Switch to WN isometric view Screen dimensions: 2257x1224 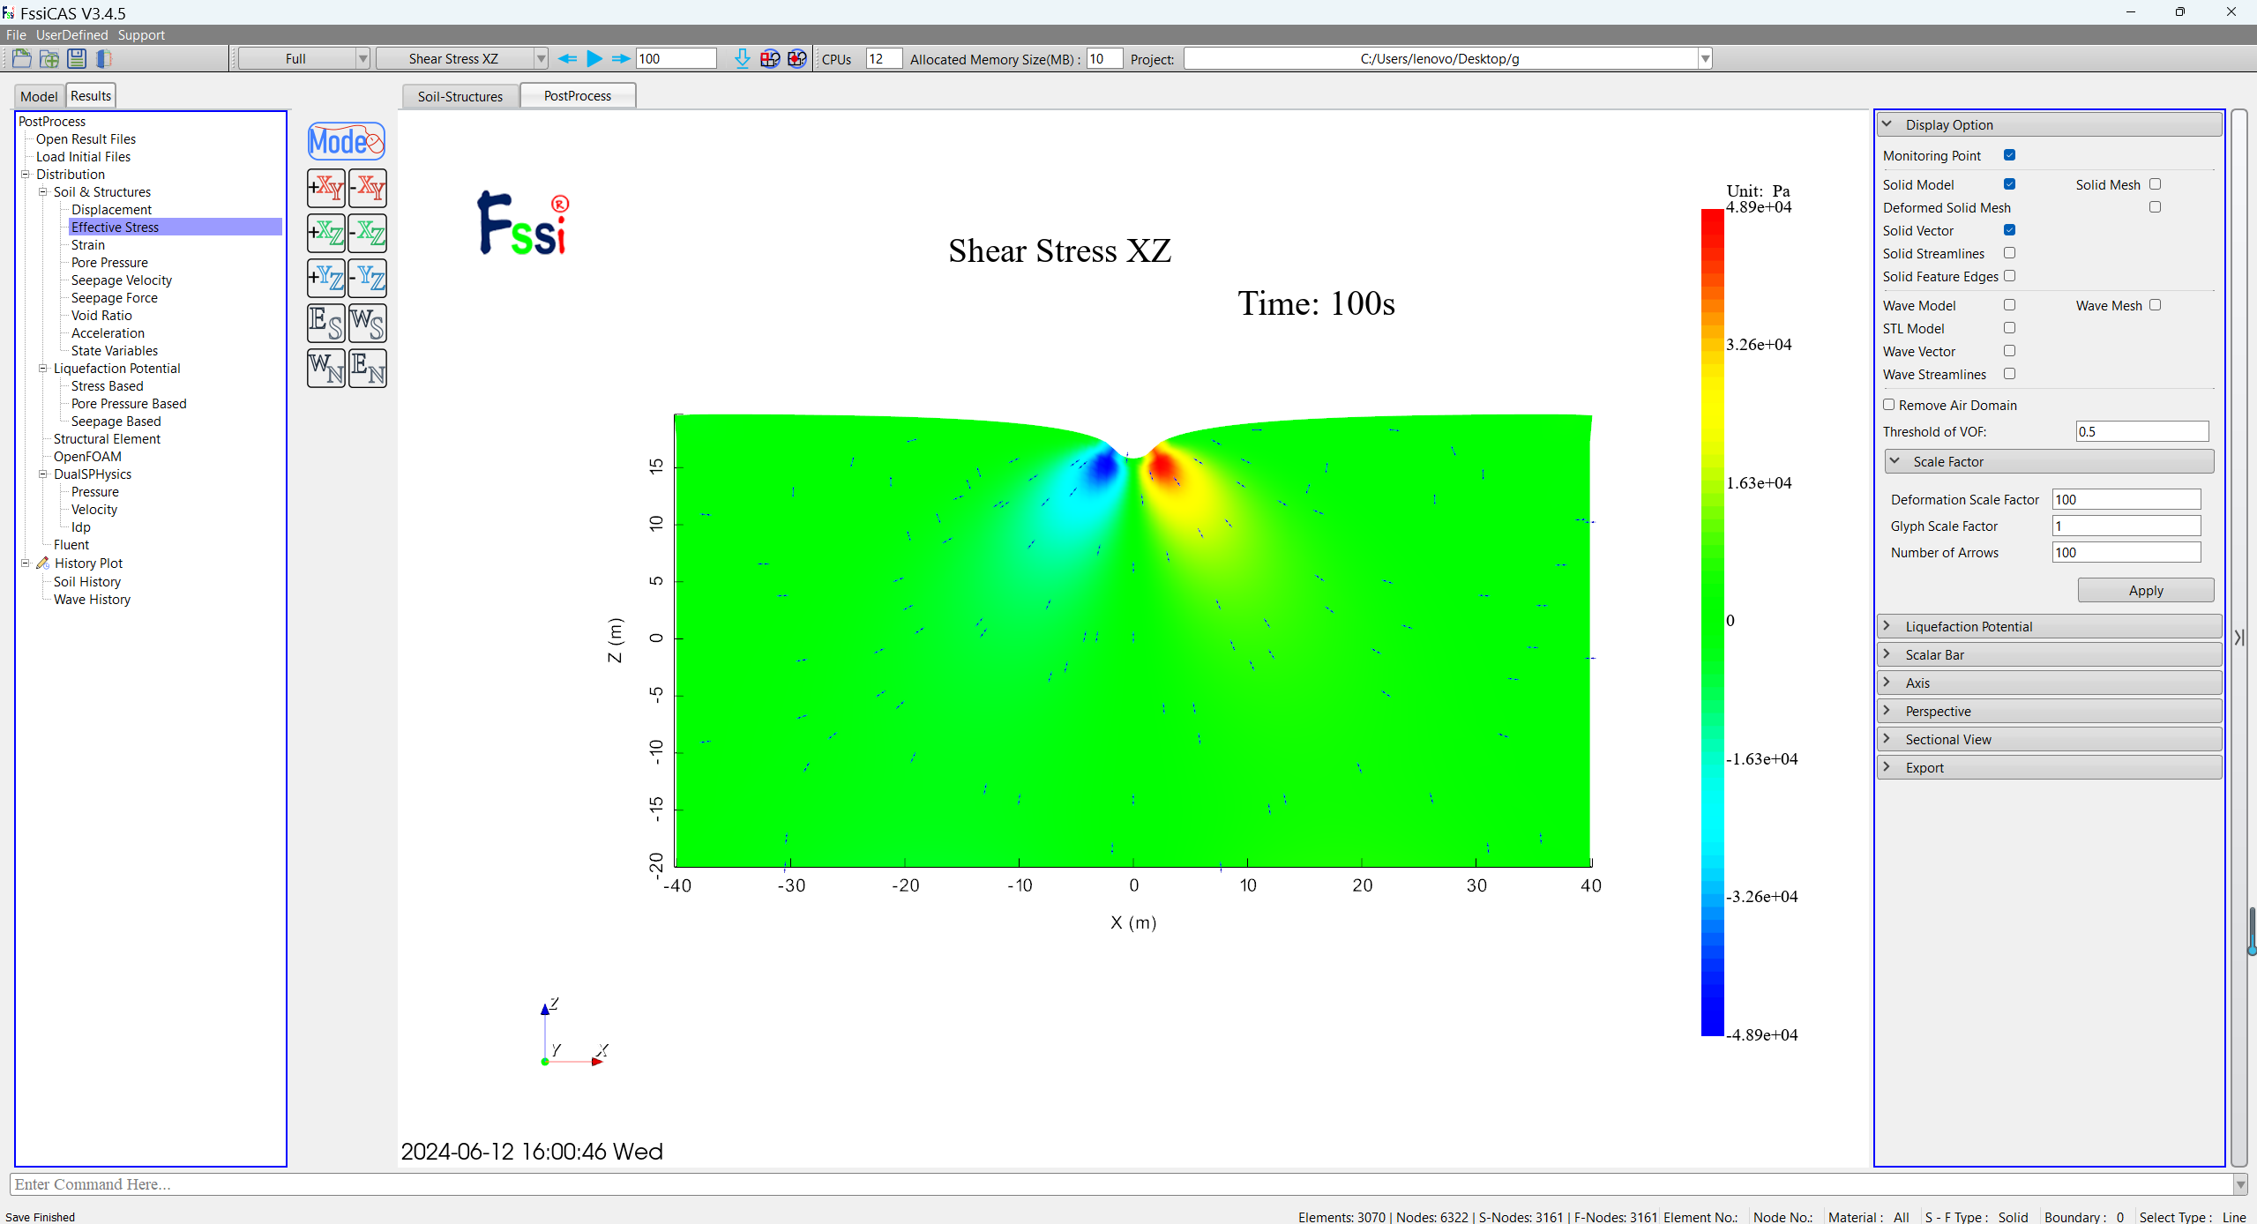(x=326, y=368)
